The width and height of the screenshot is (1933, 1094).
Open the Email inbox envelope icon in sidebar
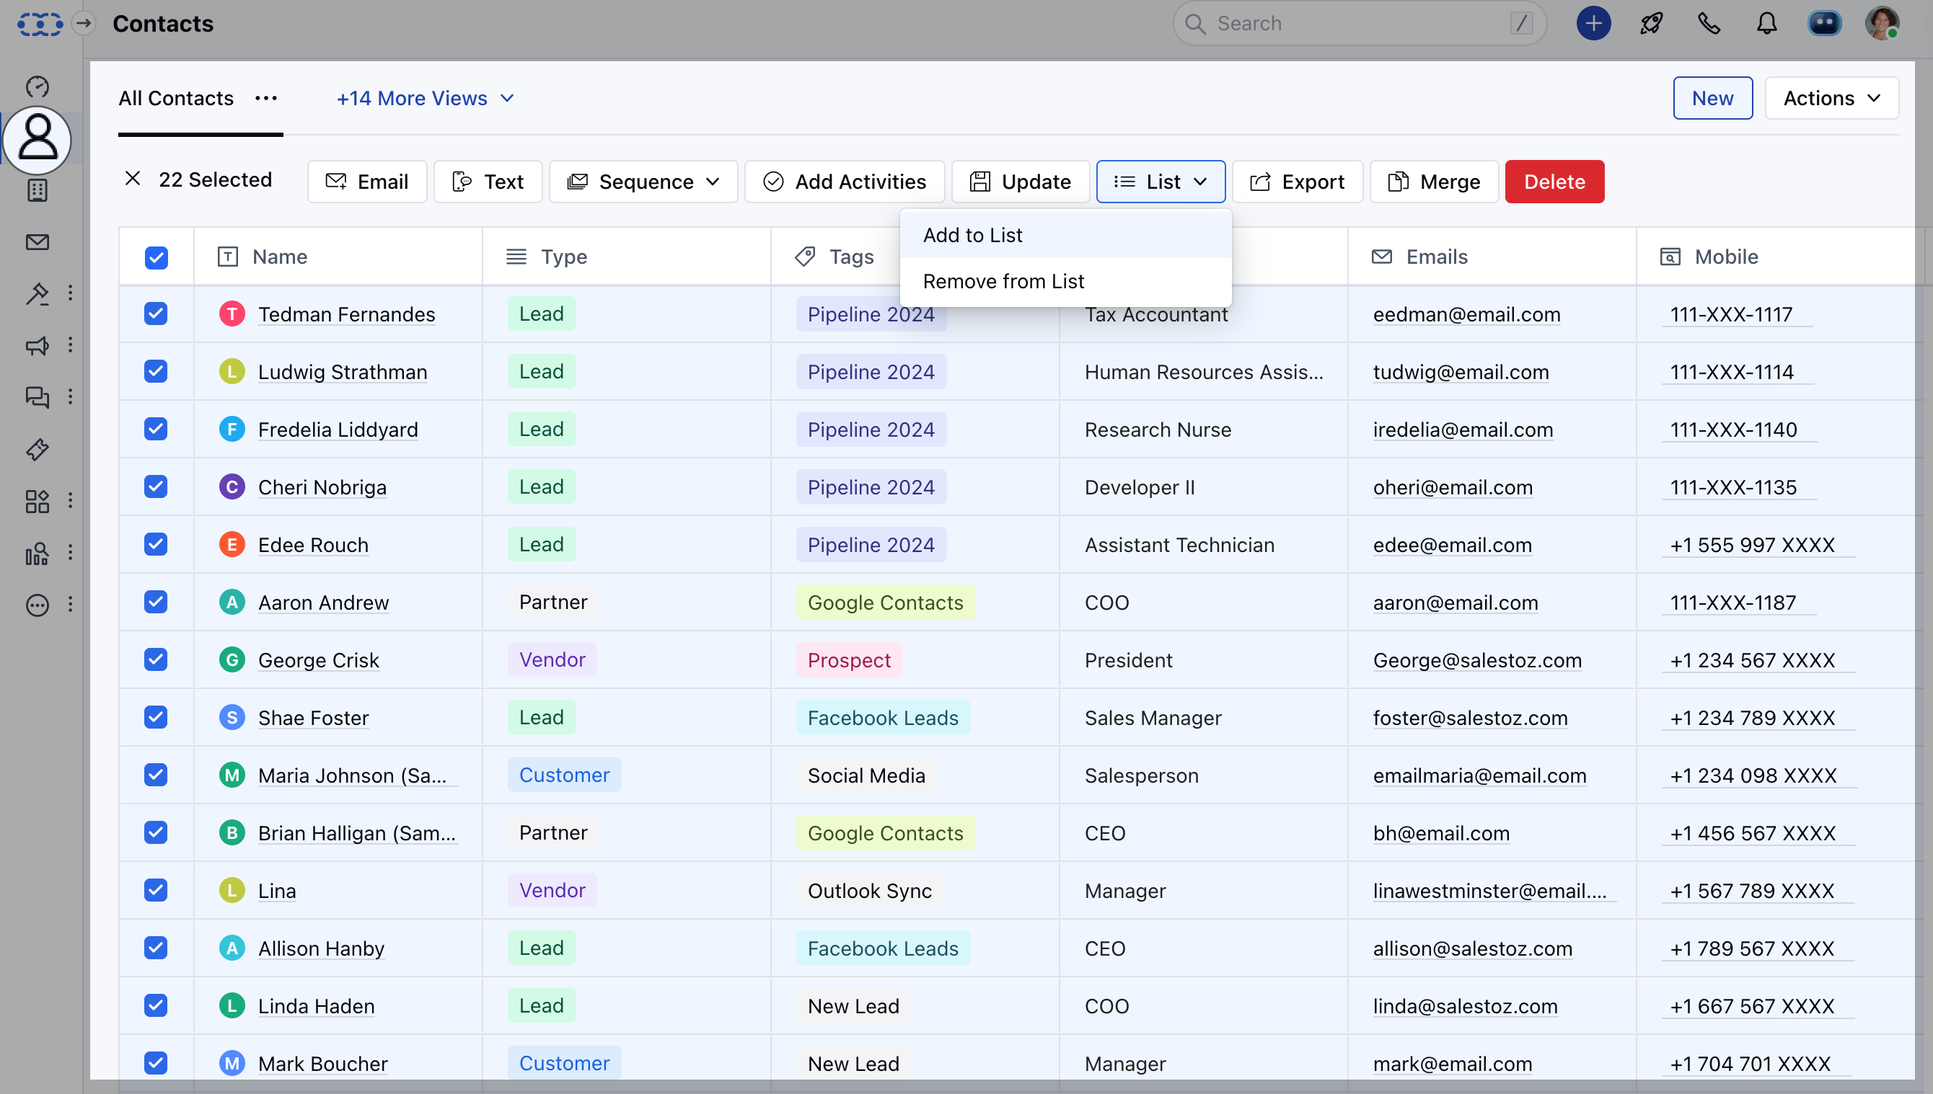coord(37,242)
